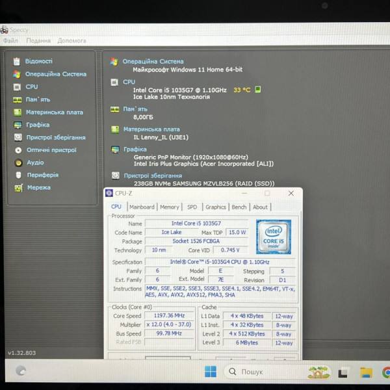Switch to the SPD tab in CPU-Z

(192, 207)
